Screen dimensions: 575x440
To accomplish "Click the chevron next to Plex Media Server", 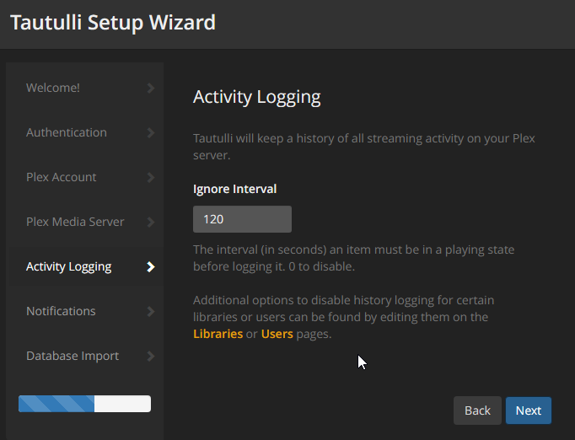I will (151, 222).
